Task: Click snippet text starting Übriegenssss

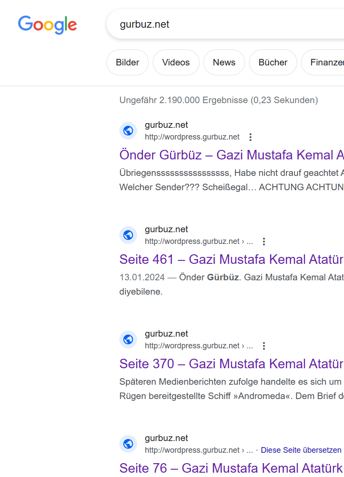Action: [232, 180]
